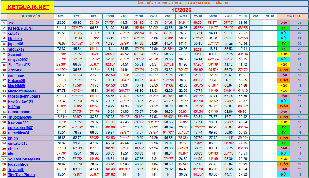Select the MÙI cell in cptb17's row
Screen dimensions: 309x178
(284, 33)
